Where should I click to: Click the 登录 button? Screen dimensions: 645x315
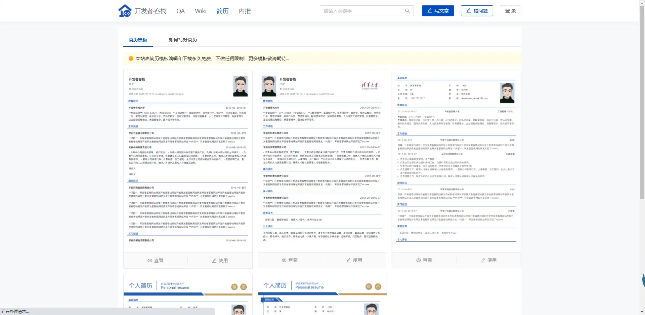tap(511, 11)
